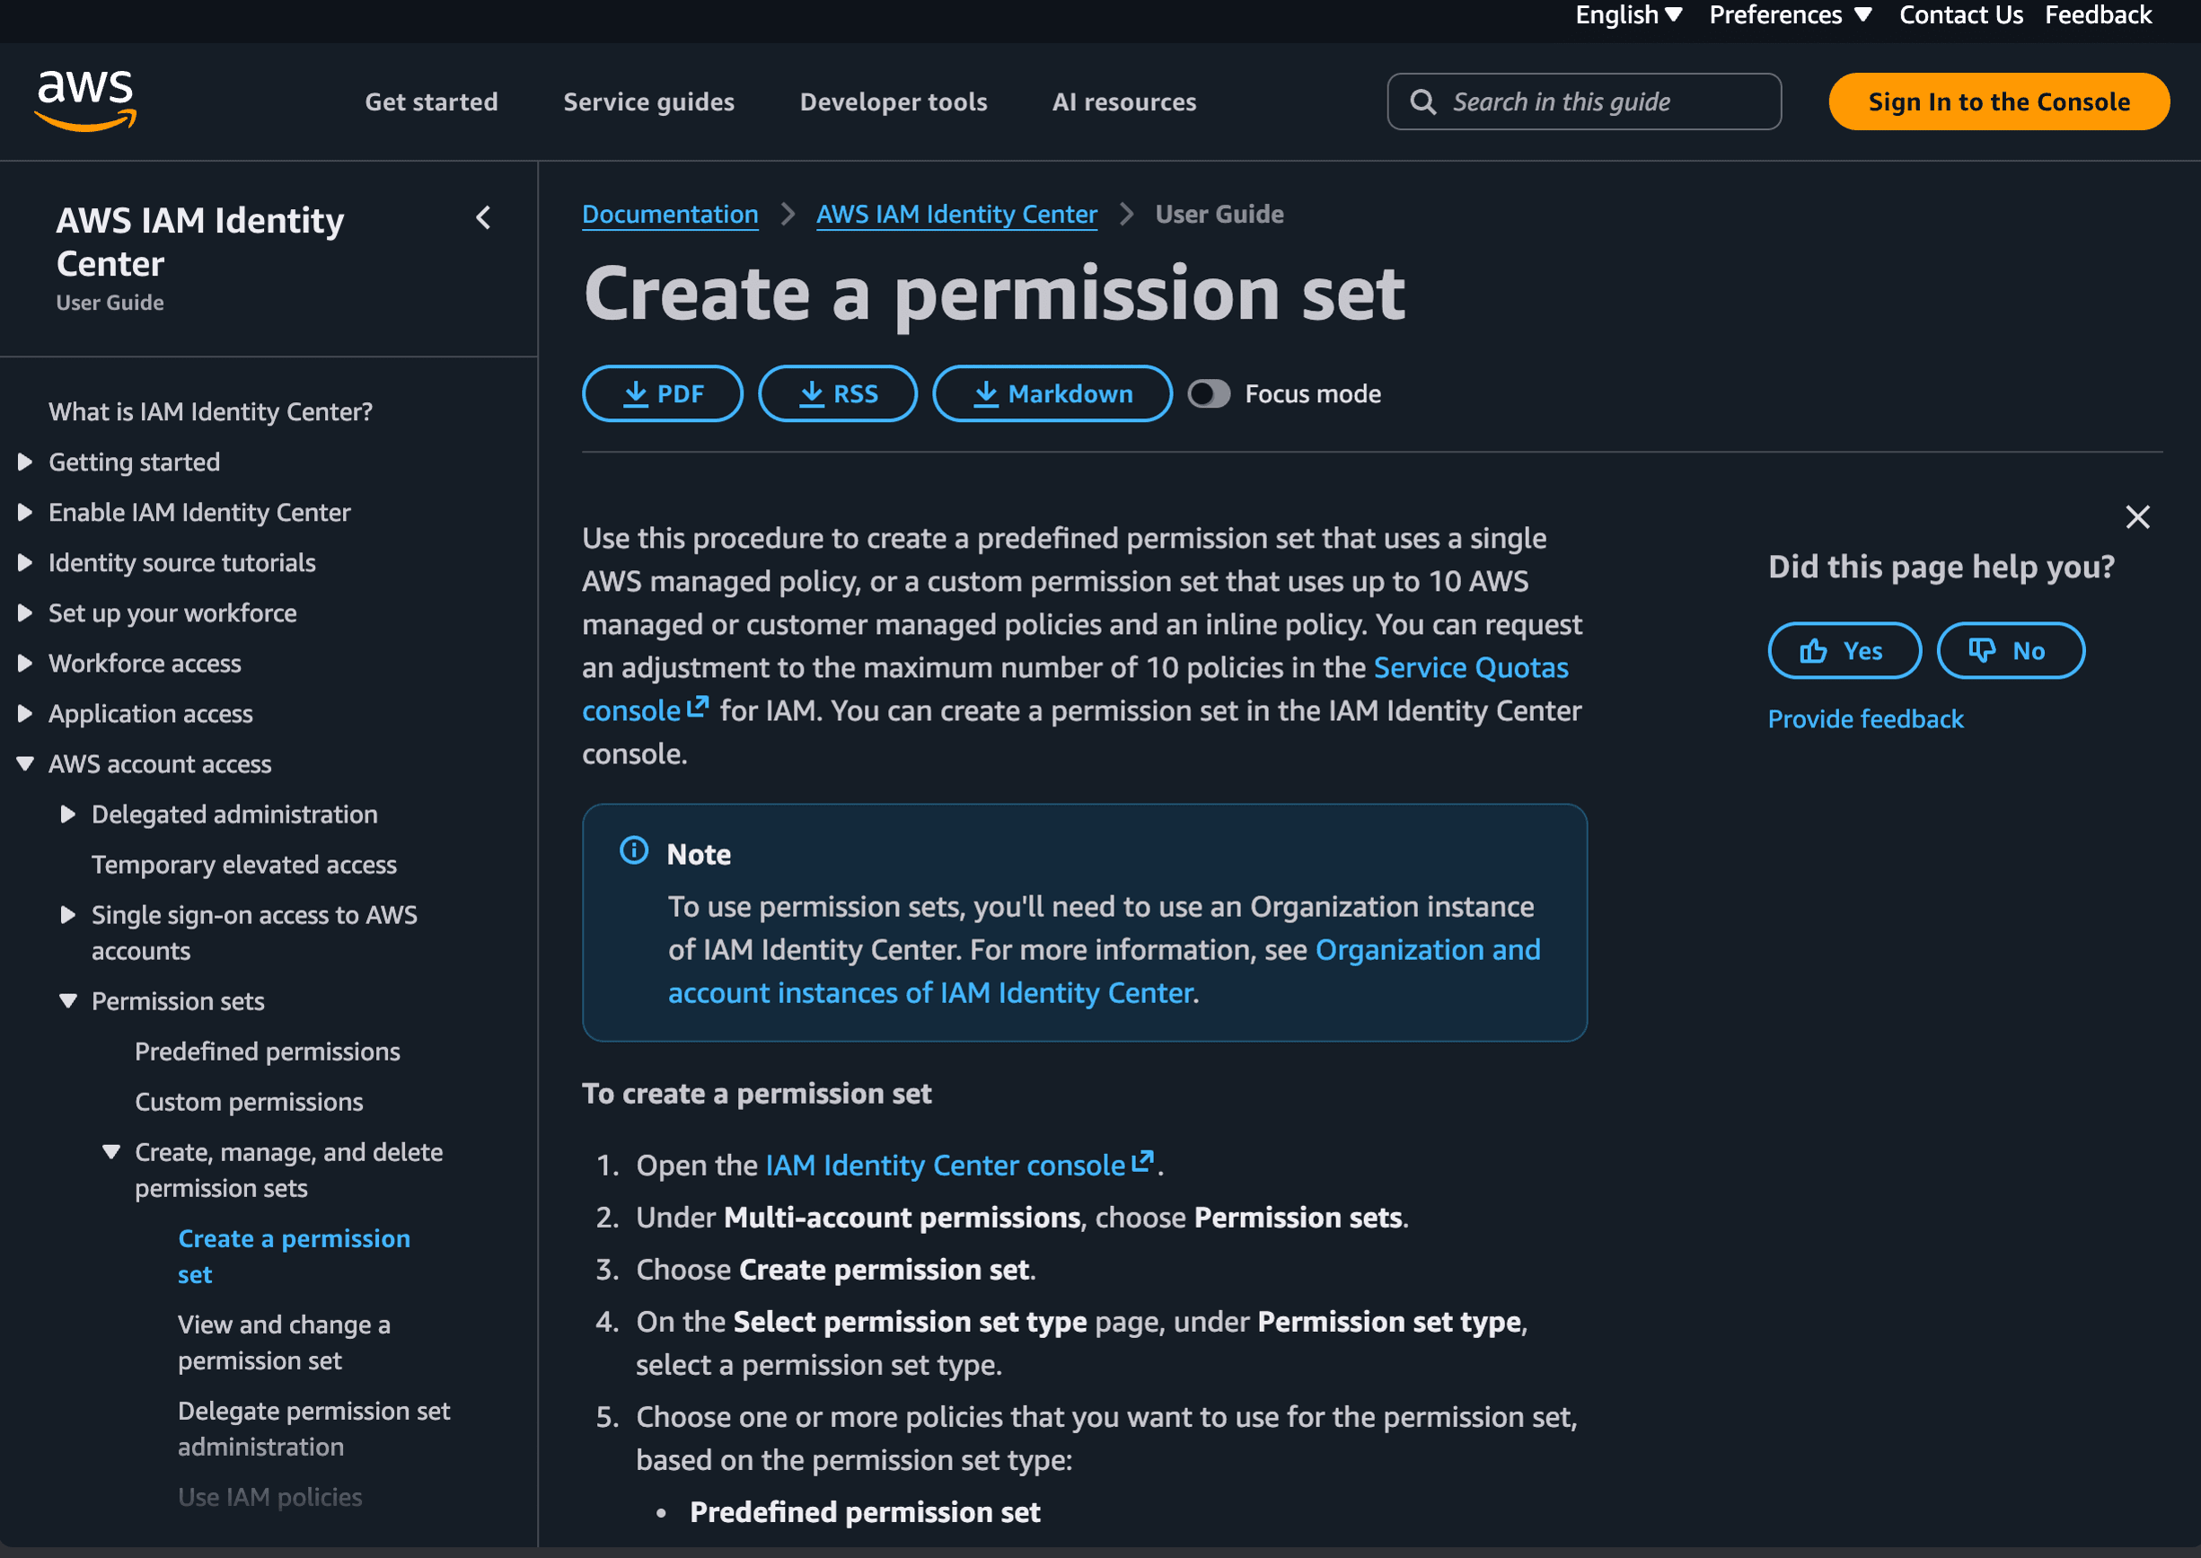Collapse AWS account access arrow

26,764
